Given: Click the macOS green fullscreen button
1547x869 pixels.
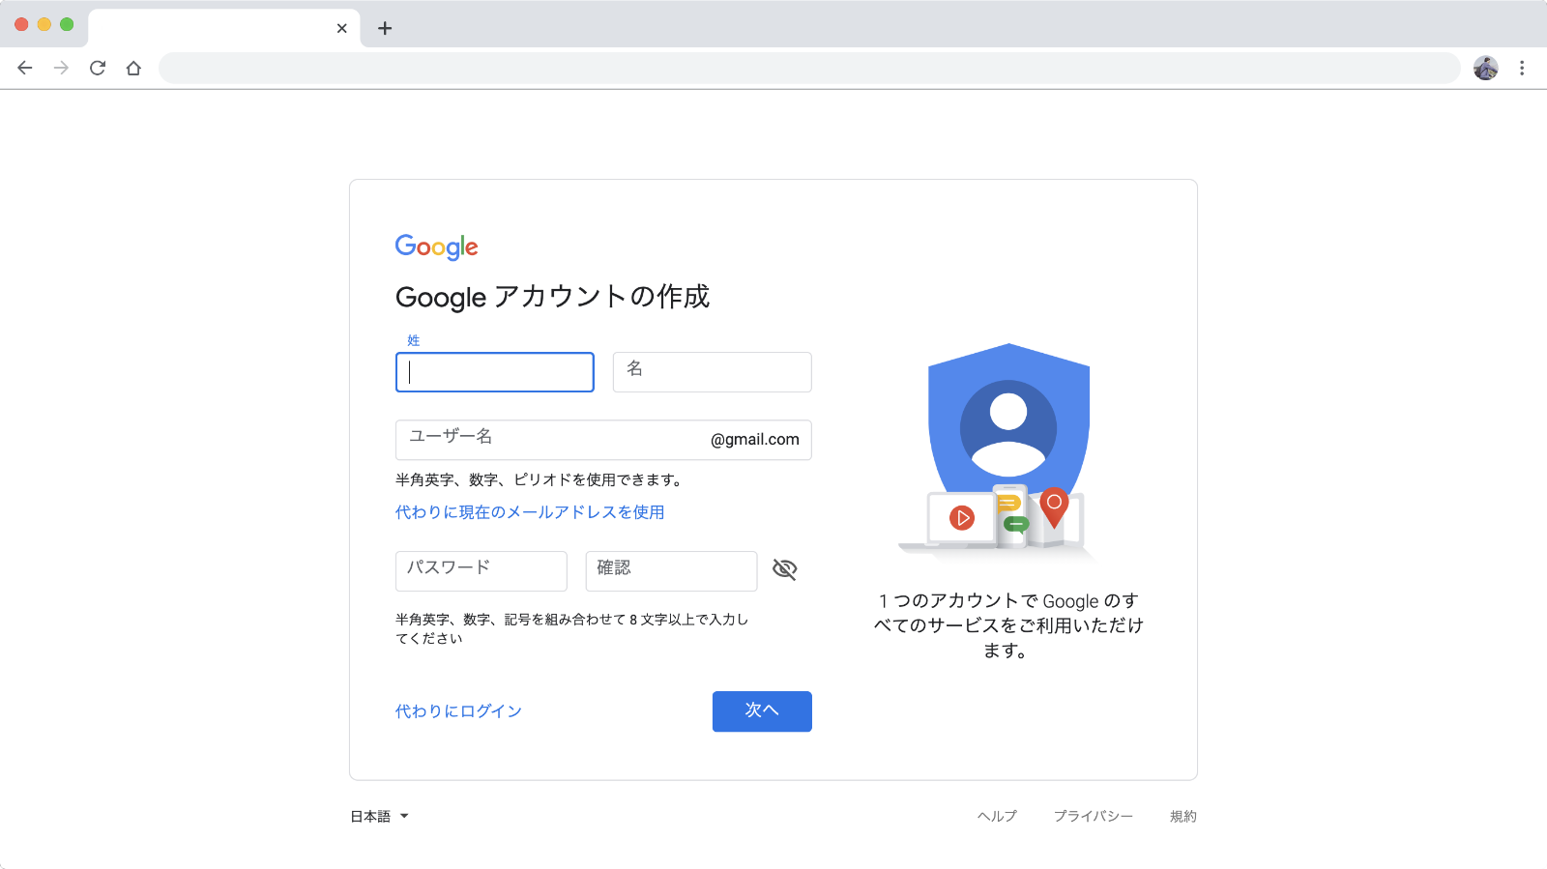Looking at the screenshot, I should 67,24.
